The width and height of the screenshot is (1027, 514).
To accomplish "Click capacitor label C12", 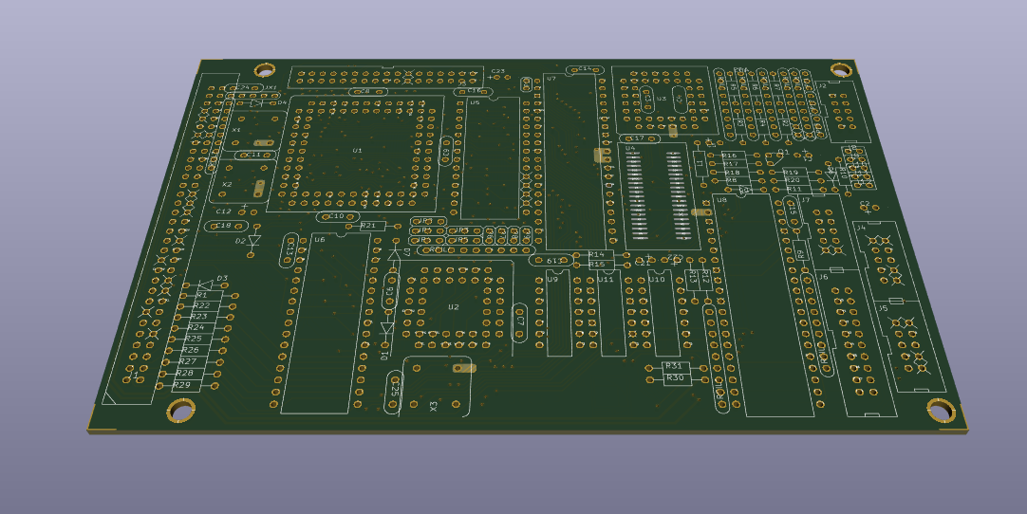I will pos(224,211).
